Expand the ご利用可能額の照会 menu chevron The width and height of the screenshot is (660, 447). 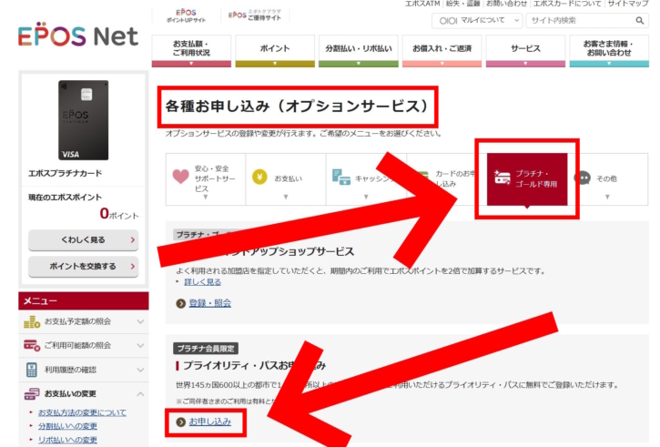click(x=140, y=345)
